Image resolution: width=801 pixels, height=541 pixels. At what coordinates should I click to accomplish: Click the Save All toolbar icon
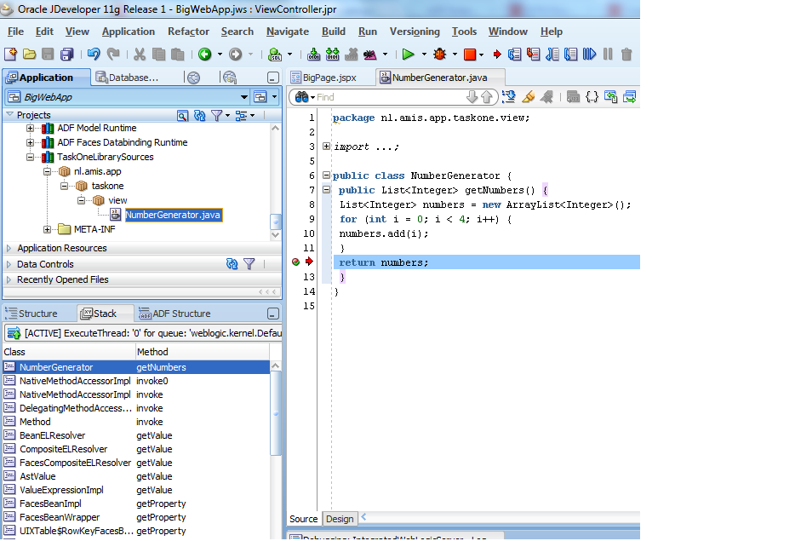pos(67,55)
